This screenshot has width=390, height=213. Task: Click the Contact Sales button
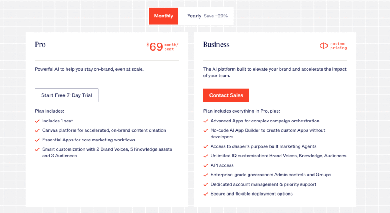tap(226, 95)
